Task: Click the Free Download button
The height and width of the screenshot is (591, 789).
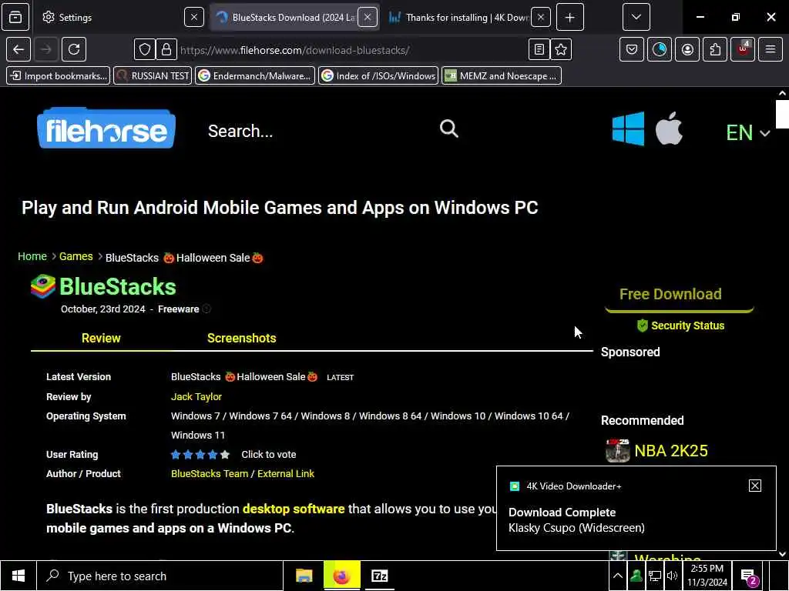Action: tap(680, 295)
